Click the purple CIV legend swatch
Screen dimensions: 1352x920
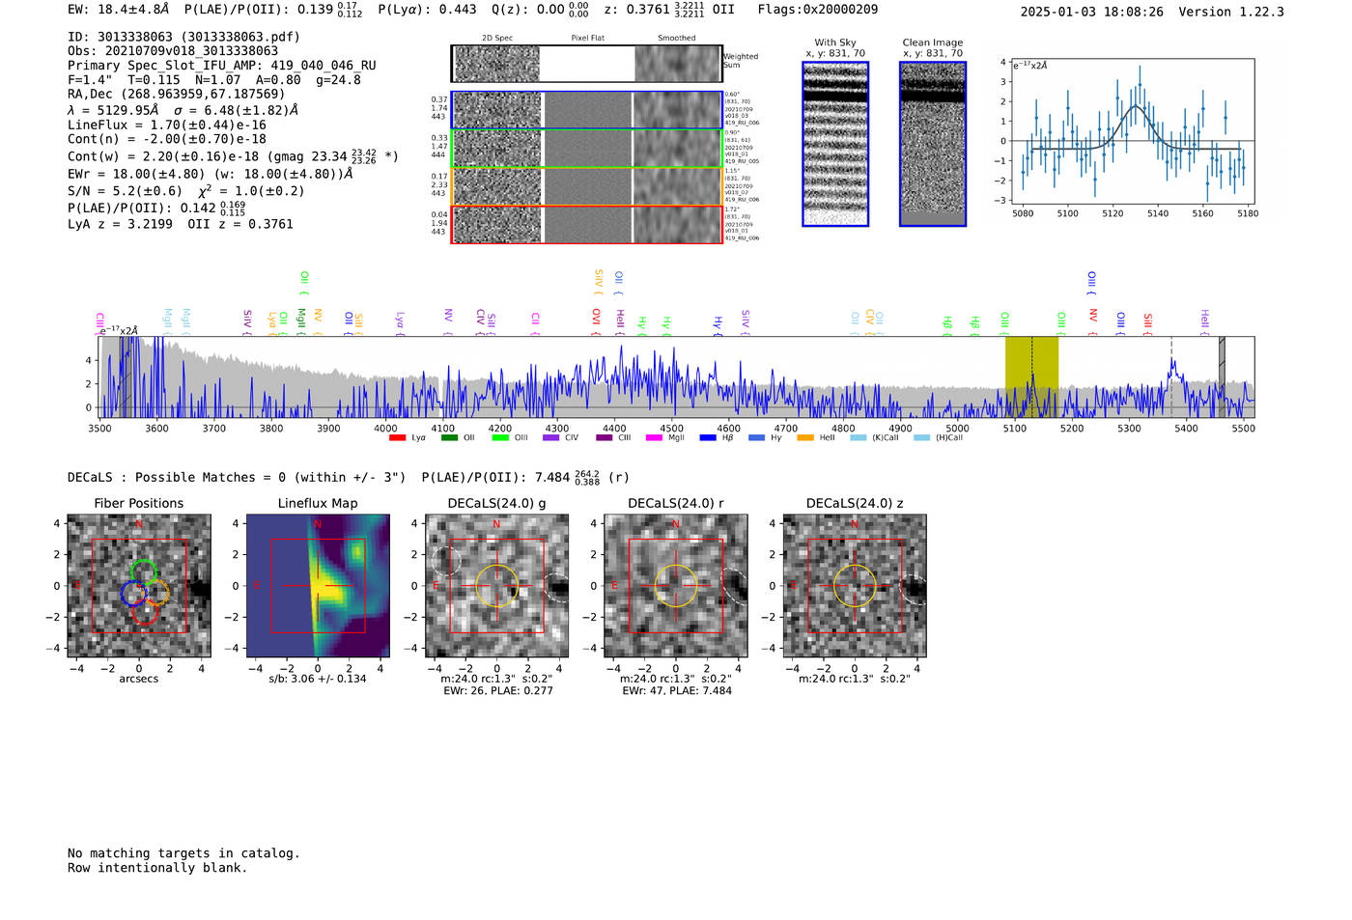click(x=551, y=438)
